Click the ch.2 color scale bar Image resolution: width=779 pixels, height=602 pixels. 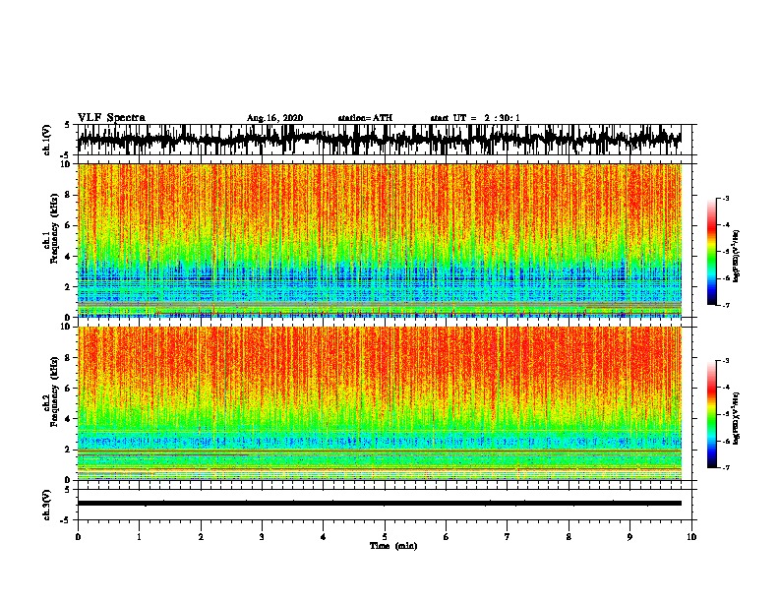[x=712, y=414]
